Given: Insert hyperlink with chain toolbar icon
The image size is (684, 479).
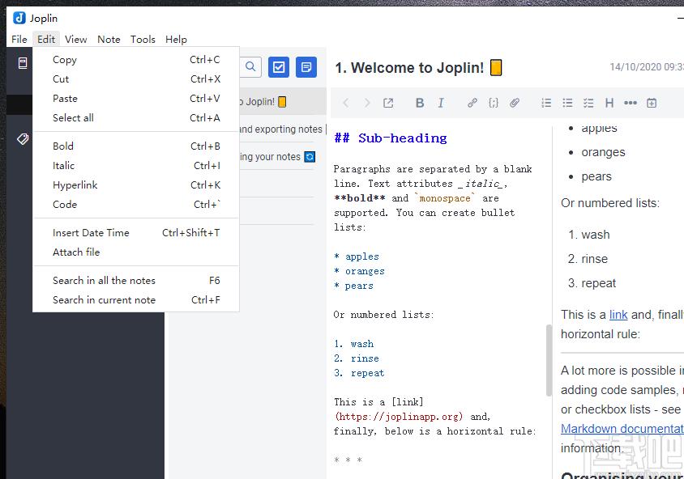Looking at the screenshot, I should (x=472, y=103).
